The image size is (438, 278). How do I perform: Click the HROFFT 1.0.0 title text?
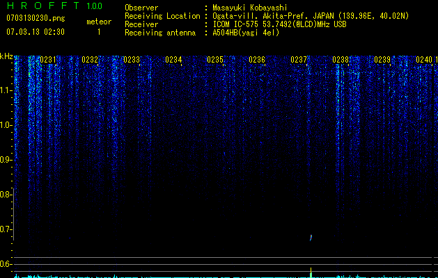54,6
